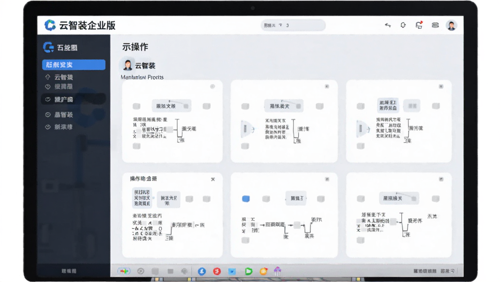Click the labeled pill in the middle top-row card
This screenshot has height=282, width=501.
284,106
